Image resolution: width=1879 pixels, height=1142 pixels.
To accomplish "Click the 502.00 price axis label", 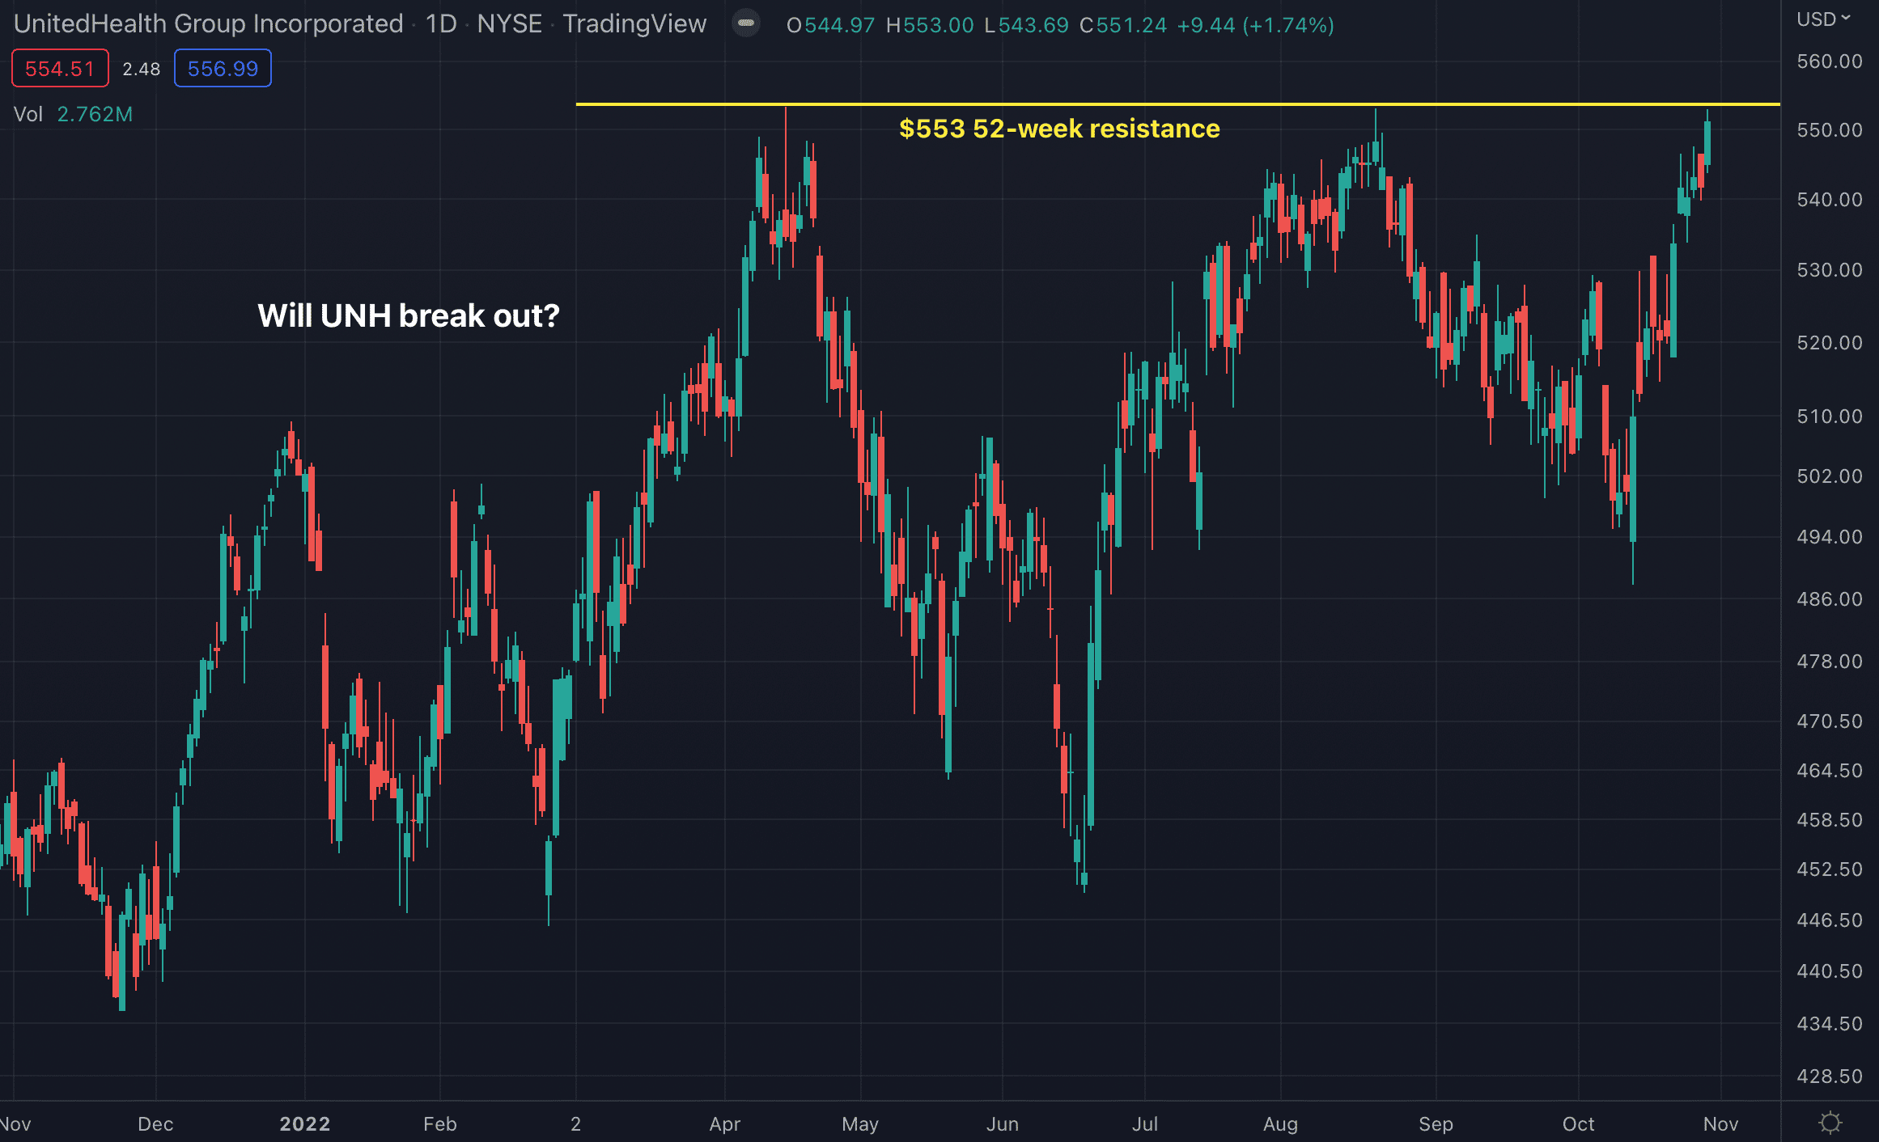I will pos(1829,476).
